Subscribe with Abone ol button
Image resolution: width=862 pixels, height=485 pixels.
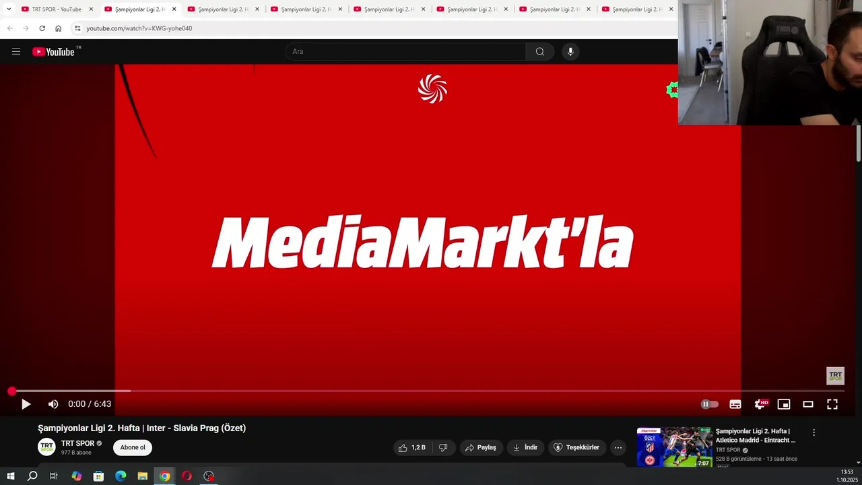click(133, 447)
